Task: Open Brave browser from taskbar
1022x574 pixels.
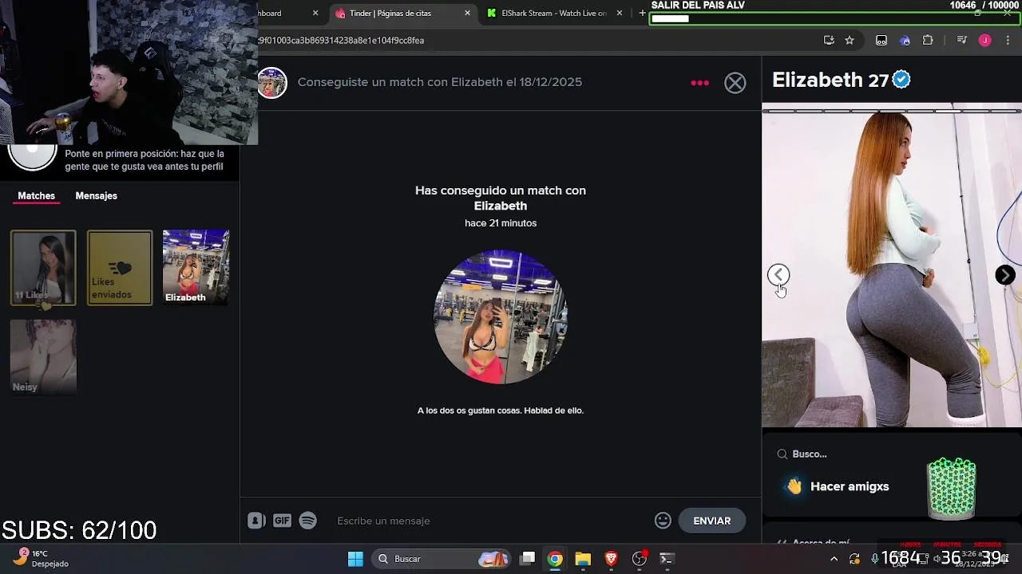Action: tap(611, 559)
